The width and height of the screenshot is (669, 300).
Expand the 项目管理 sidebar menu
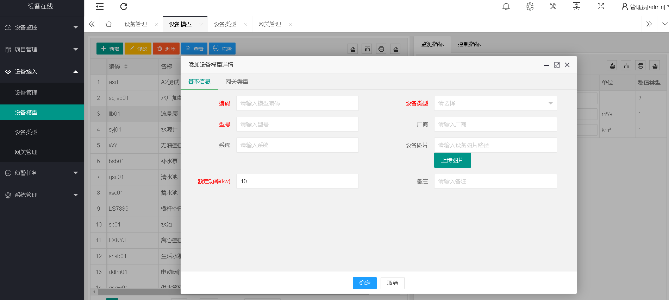(42, 49)
